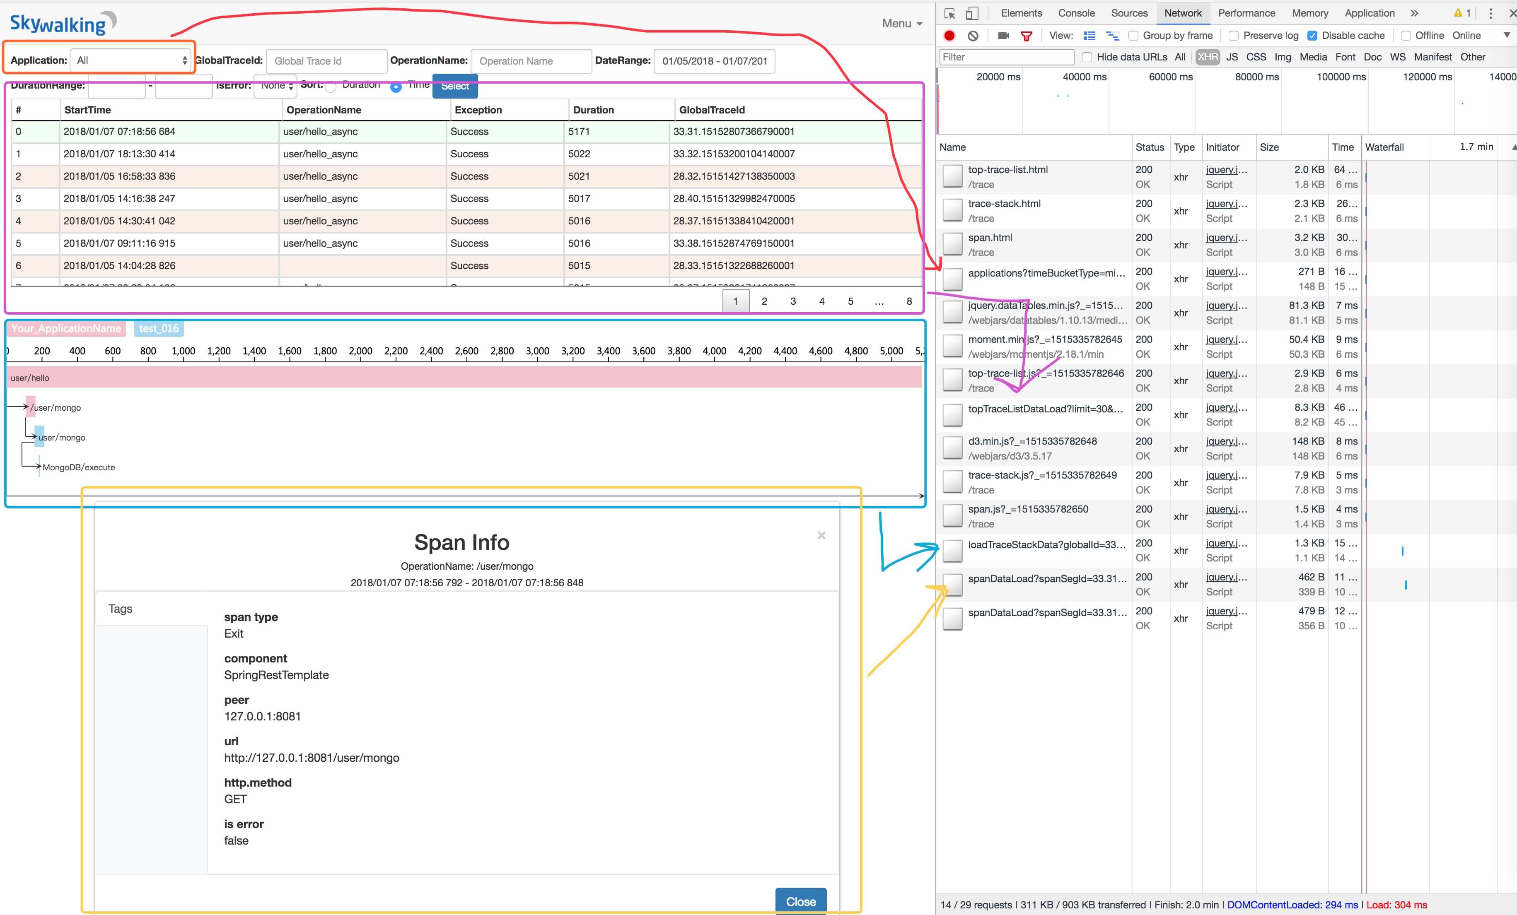Enable Preserve log checkbox
1517x915 pixels.
tap(1233, 36)
